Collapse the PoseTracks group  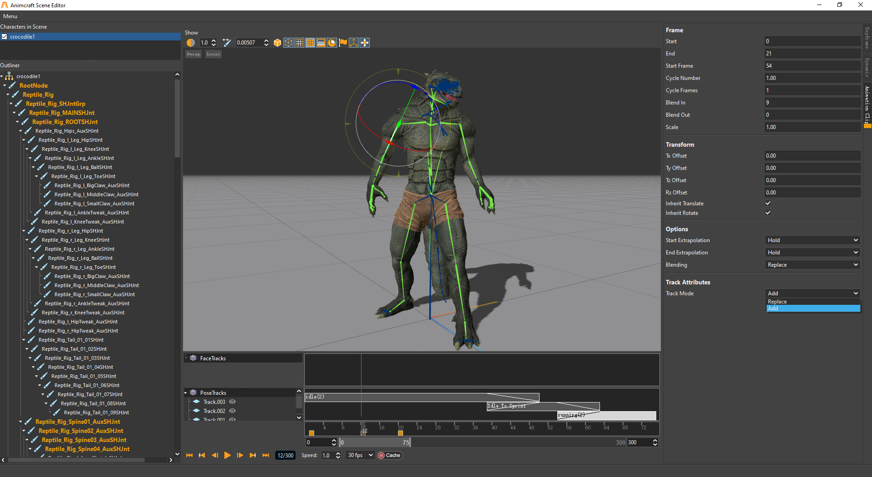(186, 393)
